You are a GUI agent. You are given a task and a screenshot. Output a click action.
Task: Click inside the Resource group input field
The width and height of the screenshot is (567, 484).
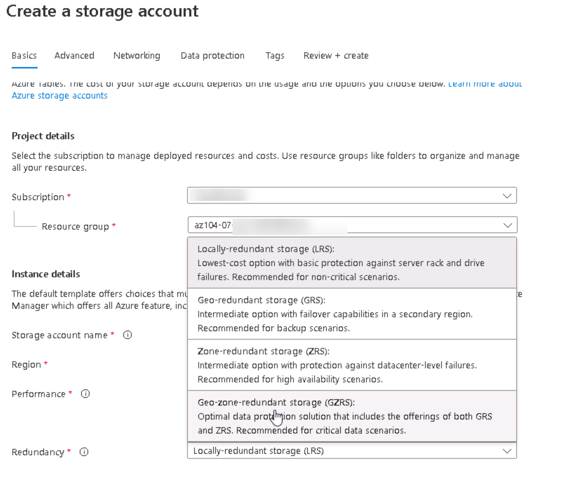[281, 225]
